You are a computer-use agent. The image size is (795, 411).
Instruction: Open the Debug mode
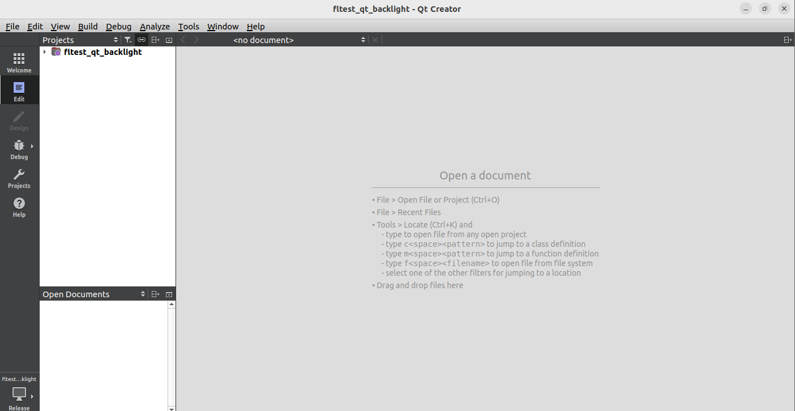(x=19, y=149)
